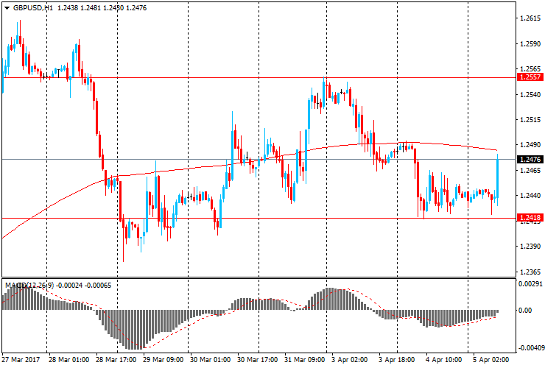Select the 1.2476 current price tag

pyautogui.click(x=530, y=160)
